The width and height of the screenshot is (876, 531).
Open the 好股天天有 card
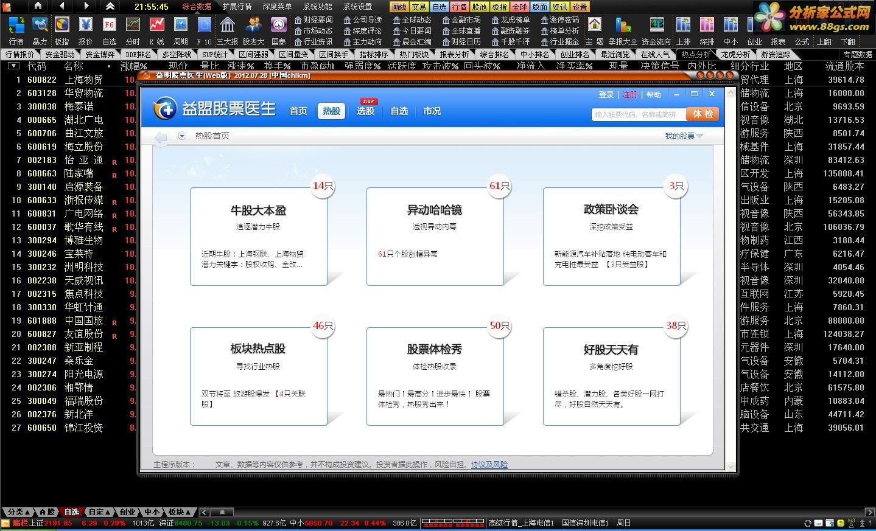[x=612, y=377]
